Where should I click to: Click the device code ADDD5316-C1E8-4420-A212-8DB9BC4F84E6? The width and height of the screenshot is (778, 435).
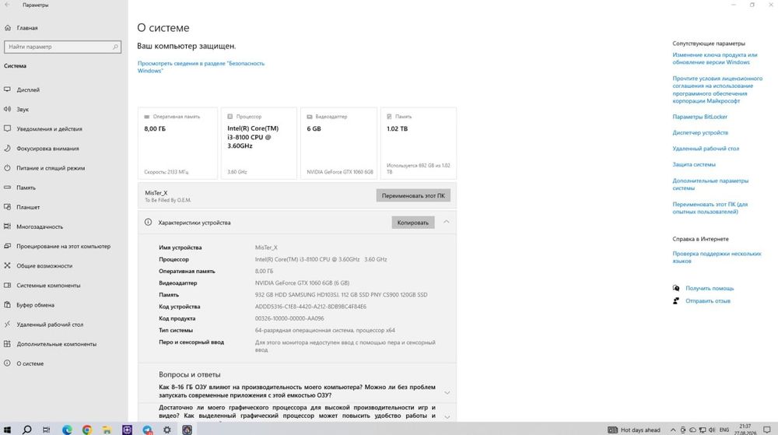310,307
